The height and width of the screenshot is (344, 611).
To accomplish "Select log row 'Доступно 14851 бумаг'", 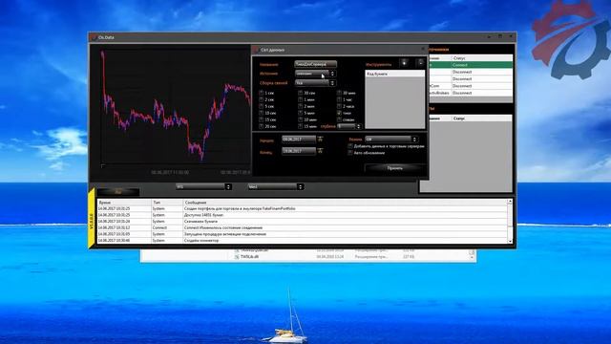I will tap(303, 215).
